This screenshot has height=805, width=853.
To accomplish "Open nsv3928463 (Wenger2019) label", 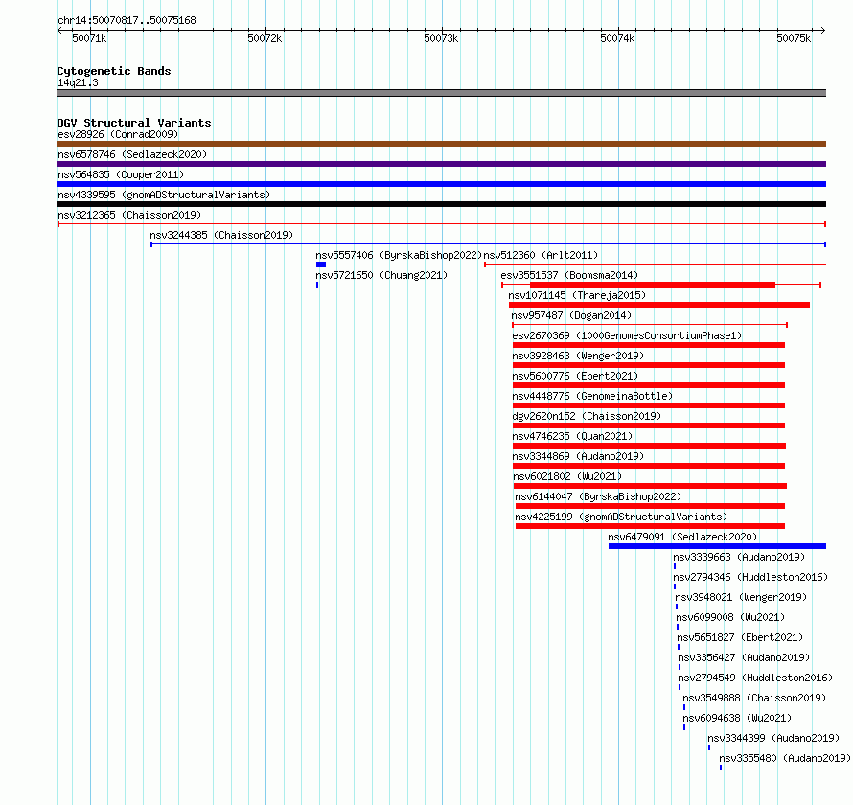I will click(x=578, y=356).
